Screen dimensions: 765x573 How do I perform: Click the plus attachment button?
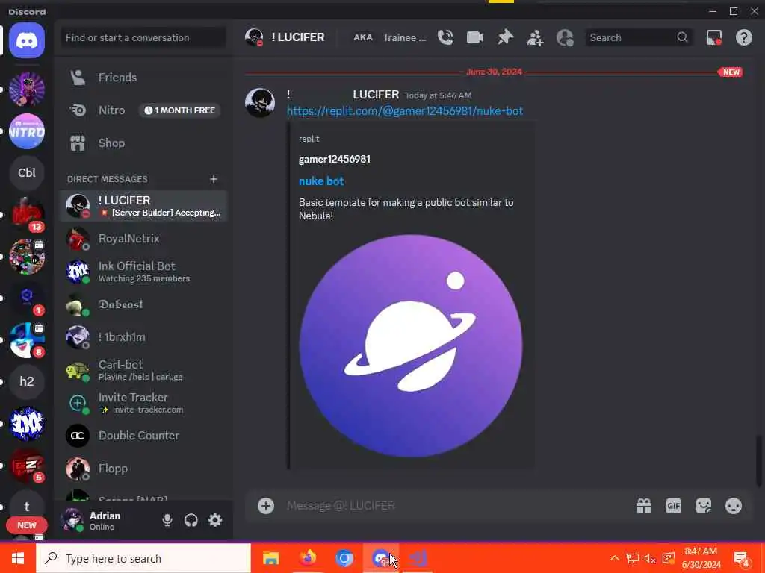coord(266,506)
